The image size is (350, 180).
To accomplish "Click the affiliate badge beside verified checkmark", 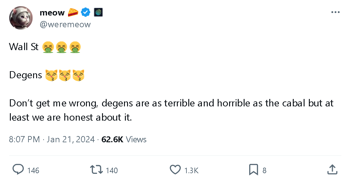I will pos(98,12).
